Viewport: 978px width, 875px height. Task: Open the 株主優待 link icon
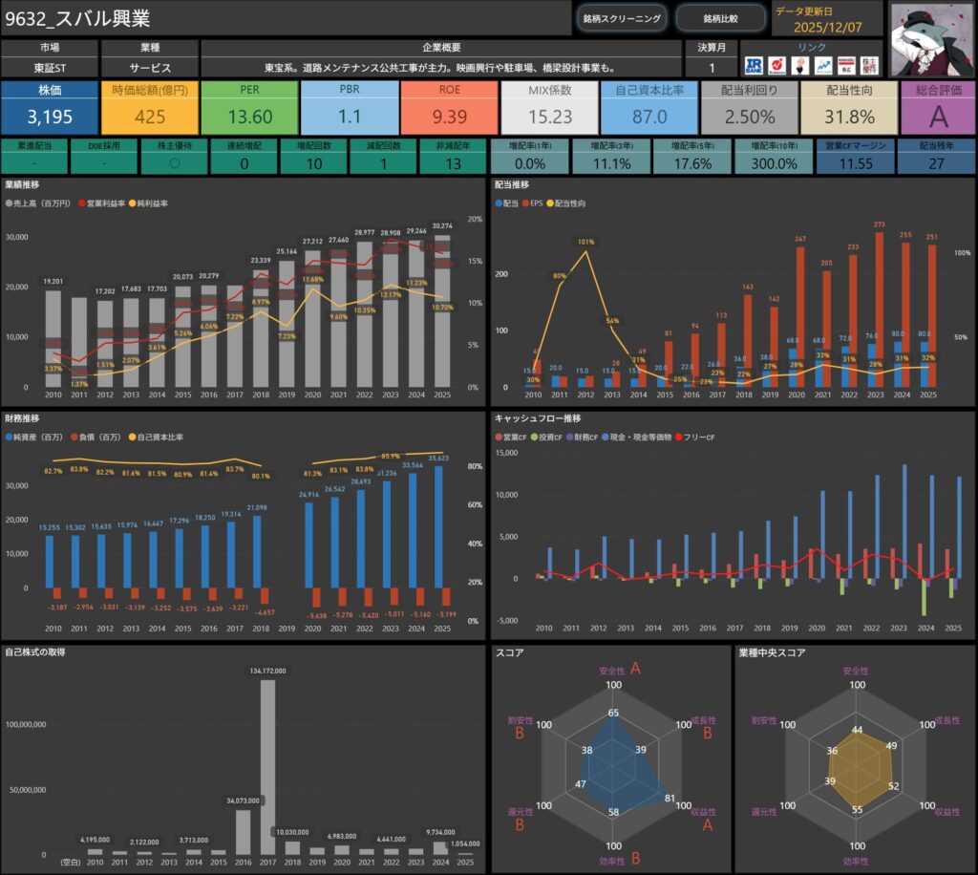[868, 65]
